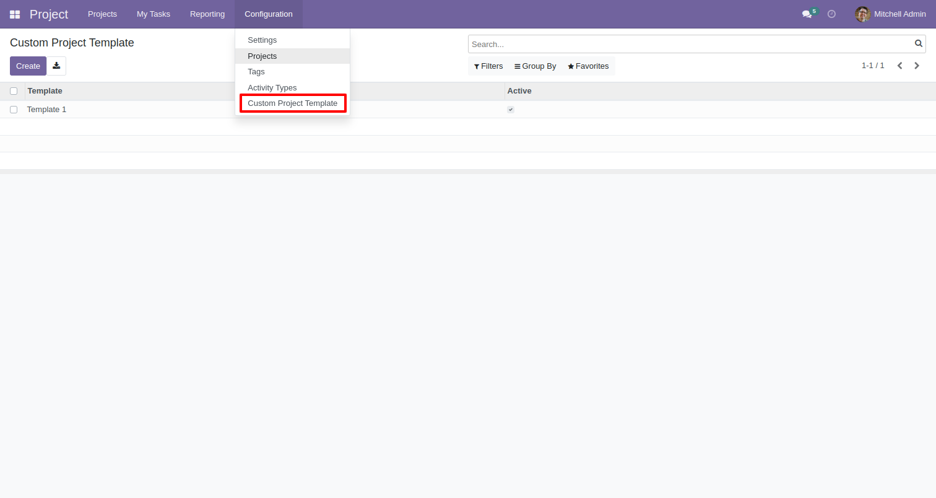Image resolution: width=936 pixels, height=498 pixels.
Task: Click the 1-1 / 1 pager counter
Action: [x=873, y=66]
